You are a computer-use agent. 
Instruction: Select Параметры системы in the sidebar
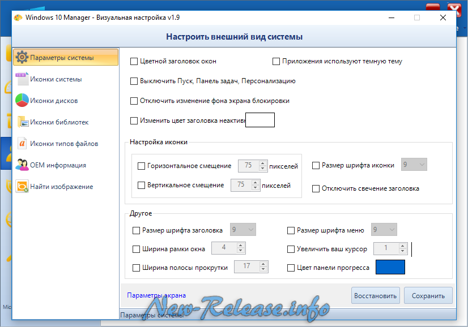click(66, 57)
